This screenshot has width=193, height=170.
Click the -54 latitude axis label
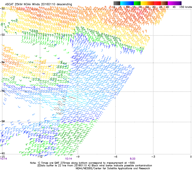click(2, 62)
